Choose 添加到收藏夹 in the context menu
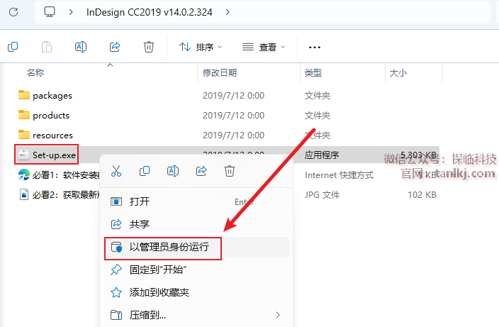Viewport: 499px width, 327px height. [196, 292]
